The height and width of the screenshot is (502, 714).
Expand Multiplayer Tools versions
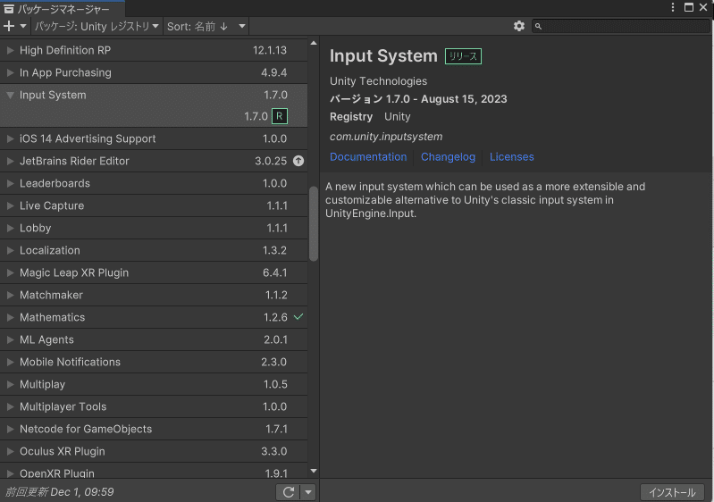tap(10, 406)
